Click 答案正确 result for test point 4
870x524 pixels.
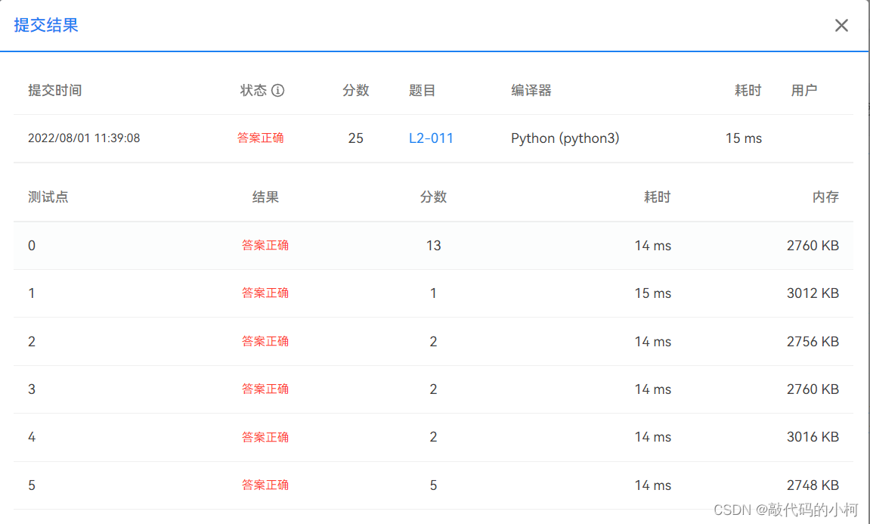point(265,436)
